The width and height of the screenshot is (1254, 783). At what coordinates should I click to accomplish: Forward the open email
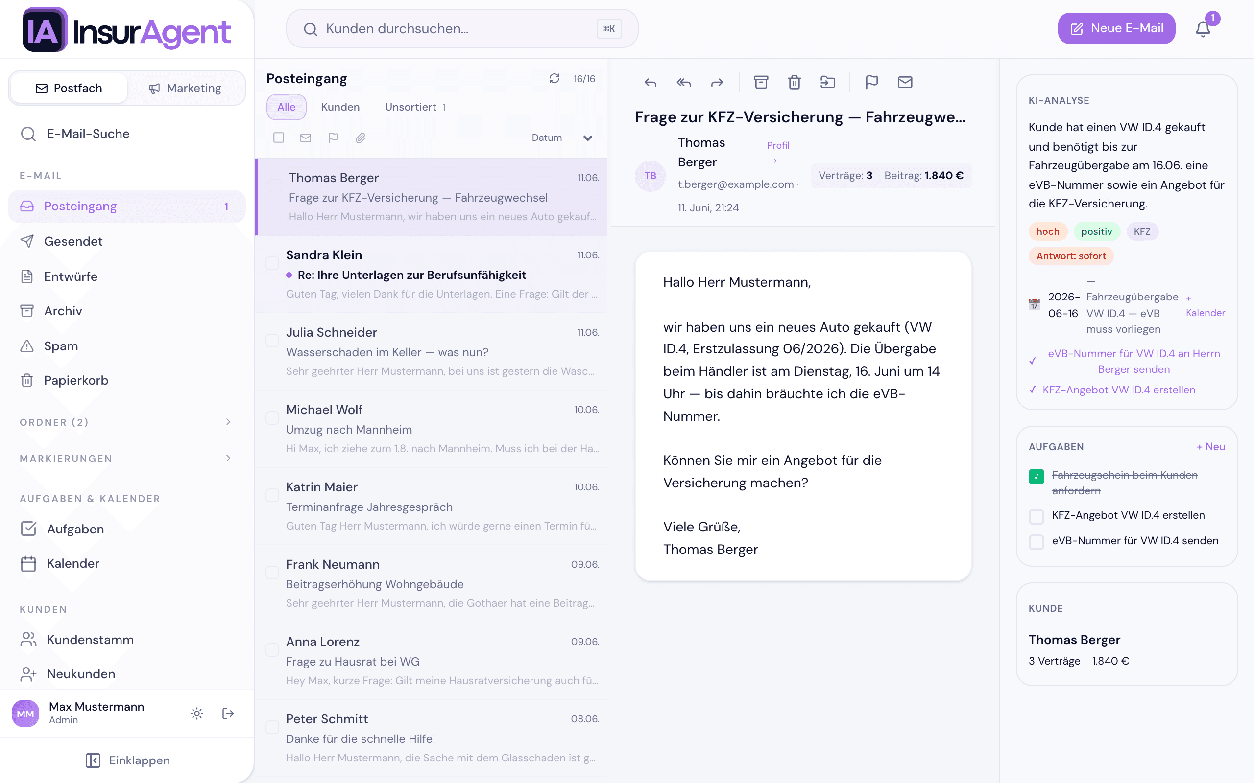coord(717,82)
